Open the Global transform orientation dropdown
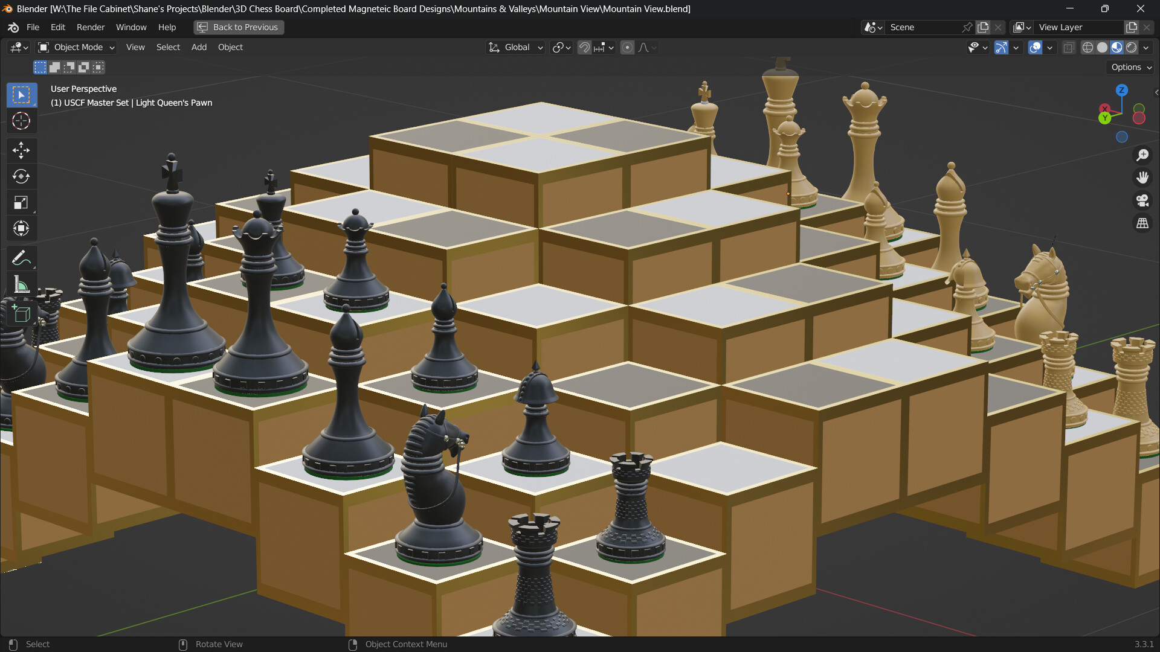 pos(517,47)
